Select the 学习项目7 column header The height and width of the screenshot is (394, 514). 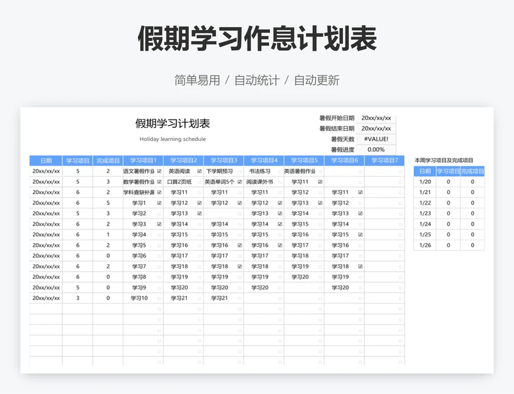coord(384,161)
